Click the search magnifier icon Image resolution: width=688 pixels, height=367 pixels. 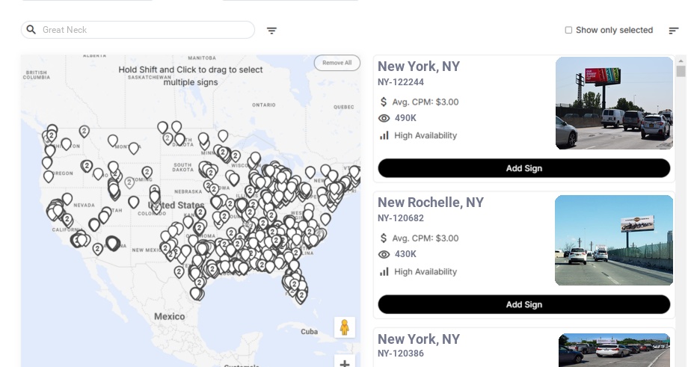[x=31, y=30]
